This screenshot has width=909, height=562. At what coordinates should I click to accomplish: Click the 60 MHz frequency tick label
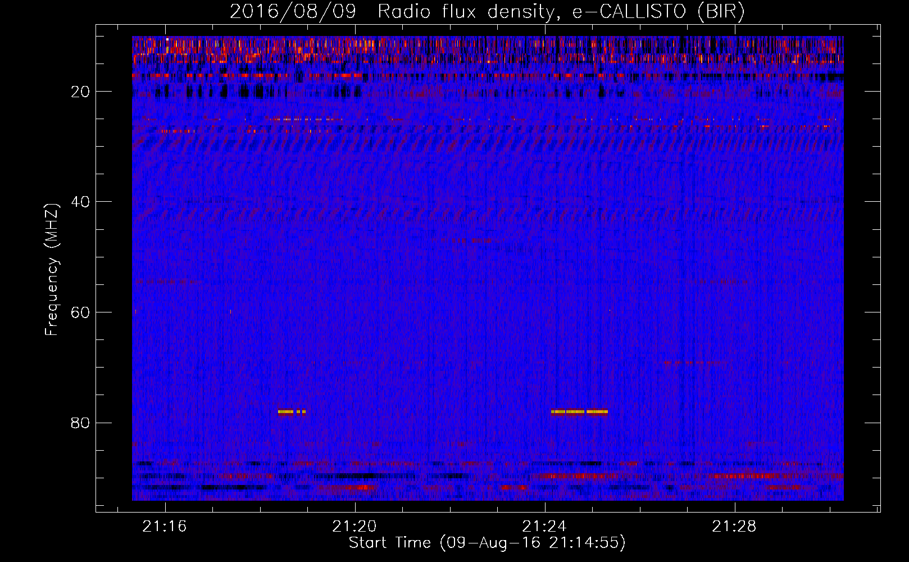81,312
